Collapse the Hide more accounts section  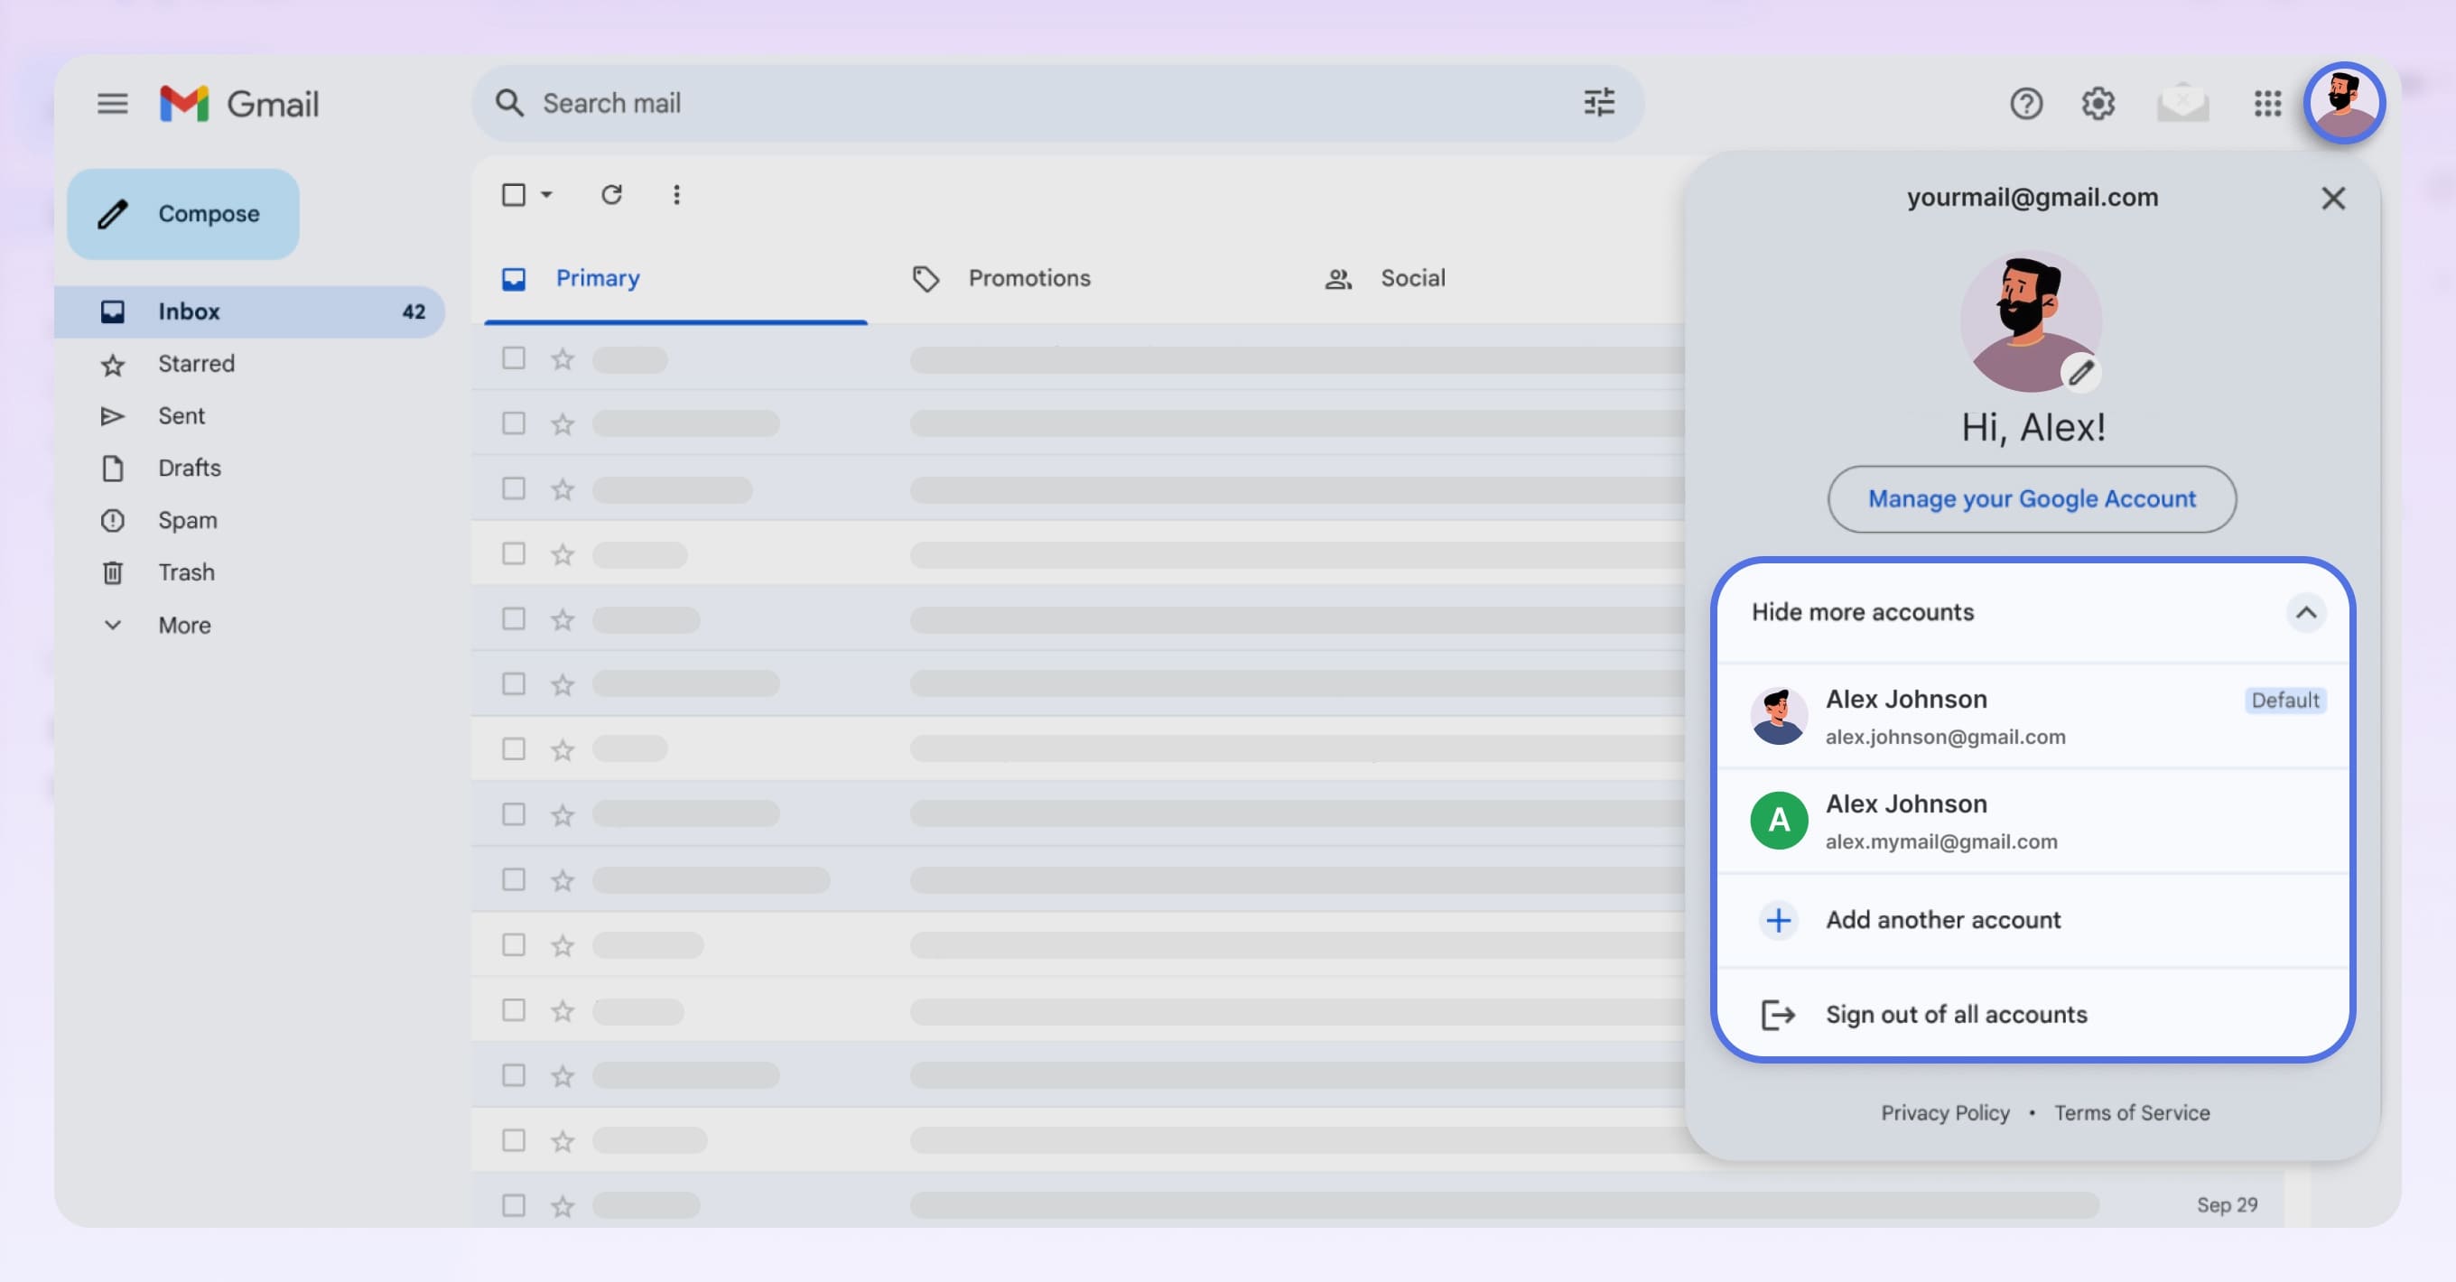pyautogui.click(x=2307, y=613)
